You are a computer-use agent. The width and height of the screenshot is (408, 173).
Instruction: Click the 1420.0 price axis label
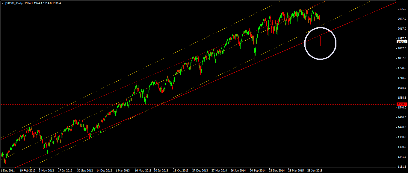[402, 127]
